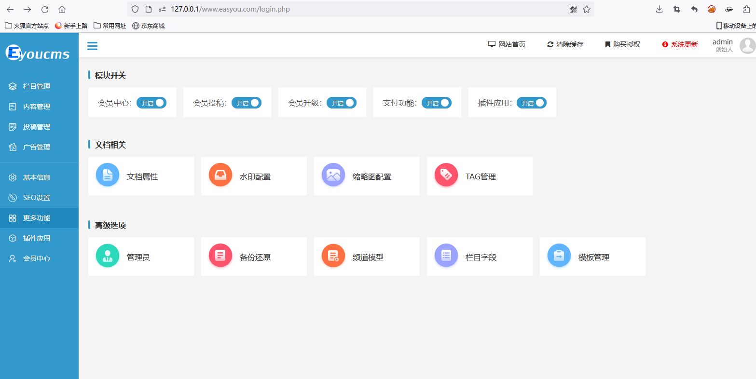Open the 火狐官方站点 bookmark folder

coord(27,26)
